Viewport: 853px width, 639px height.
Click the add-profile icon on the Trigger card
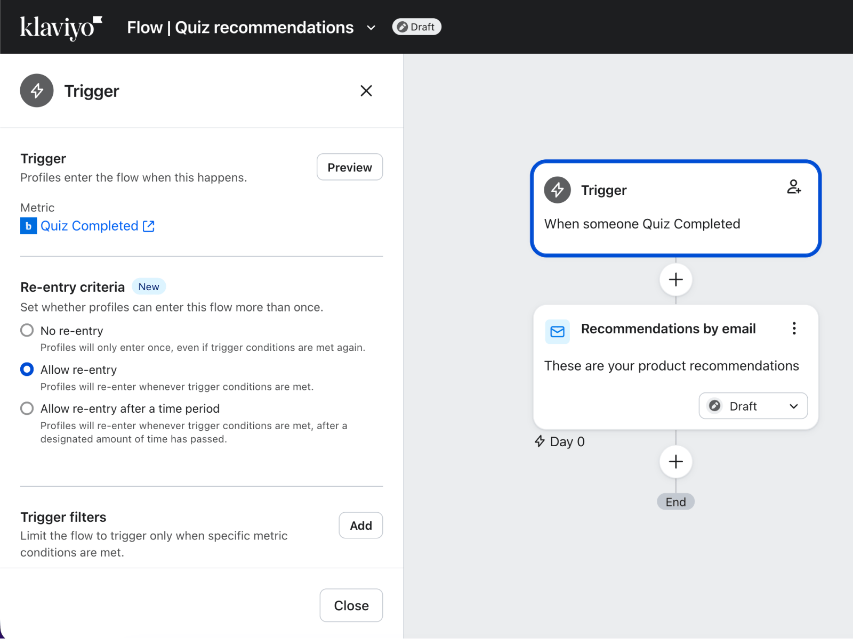tap(794, 187)
